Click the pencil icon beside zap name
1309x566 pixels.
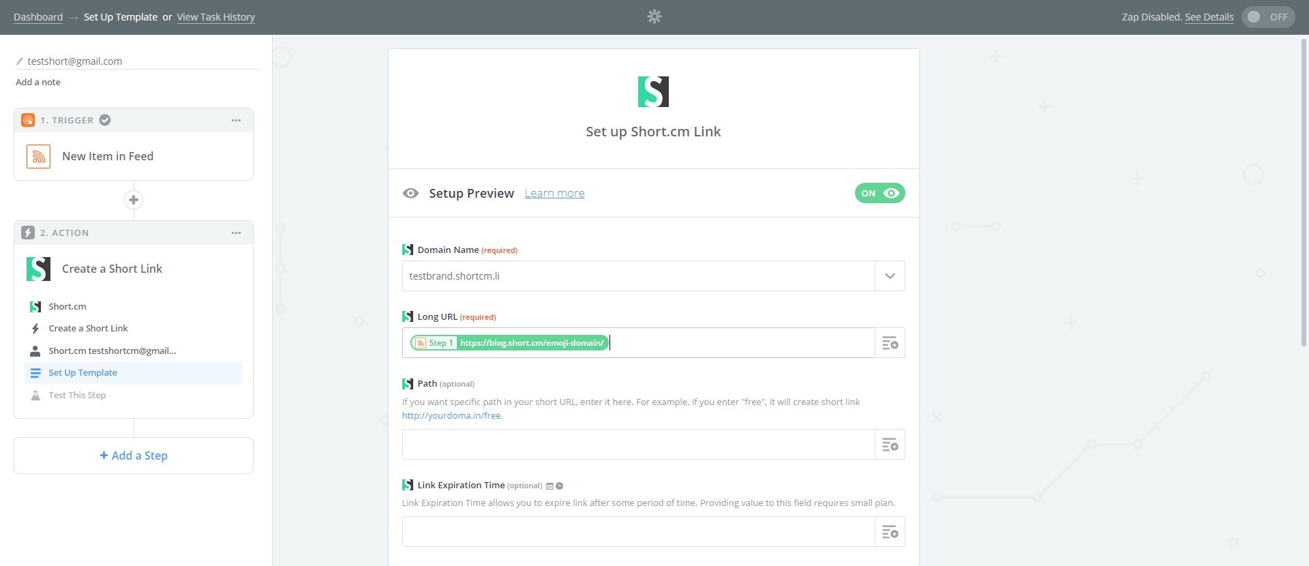click(x=20, y=61)
